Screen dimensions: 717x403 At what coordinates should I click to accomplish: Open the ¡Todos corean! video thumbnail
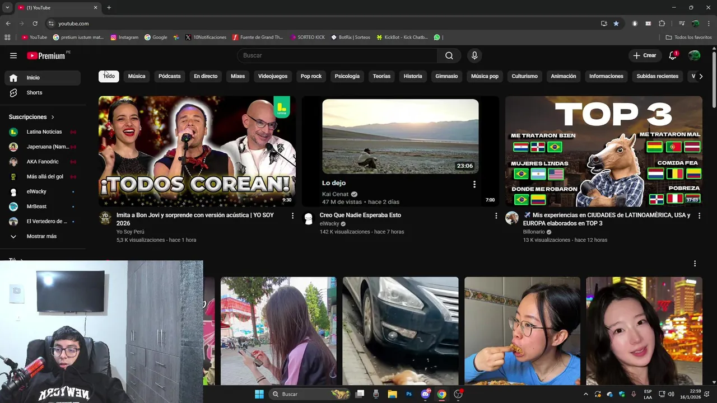pos(197,151)
